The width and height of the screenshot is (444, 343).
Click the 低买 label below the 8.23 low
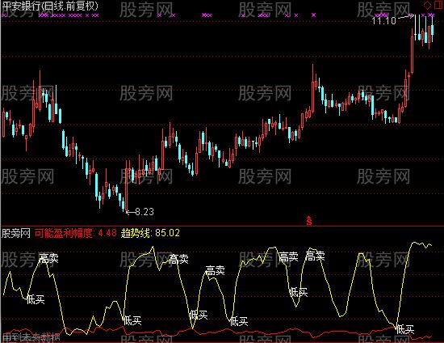(132, 320)
